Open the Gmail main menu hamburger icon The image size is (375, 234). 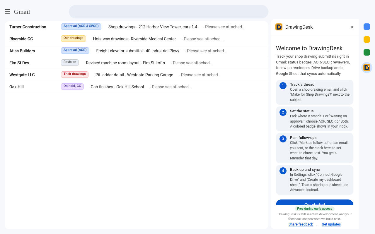pos(8,12)
